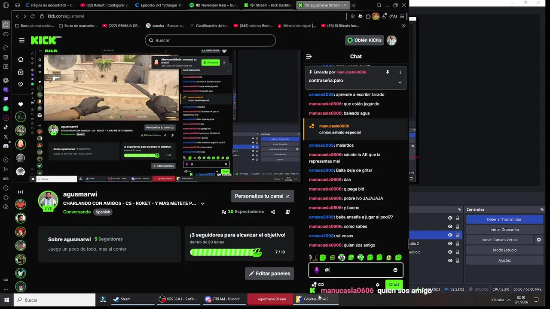
Task: Open Opera easy setup menu icon
Action: pyautogui.click(x=402, y=16)
